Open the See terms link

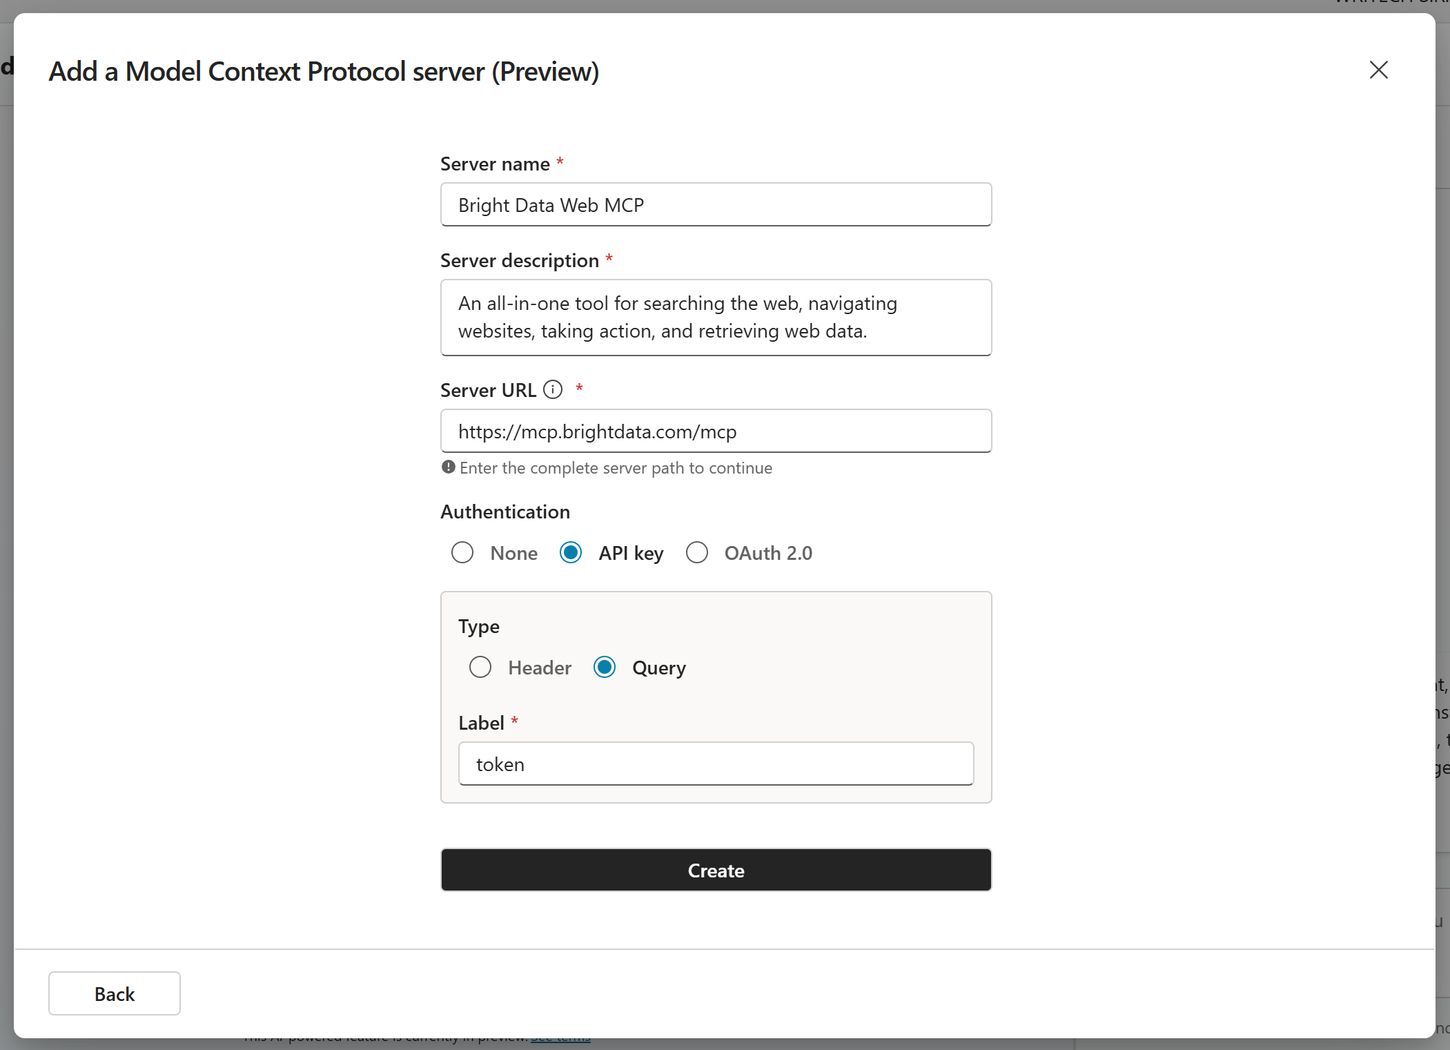point(560,1036)
